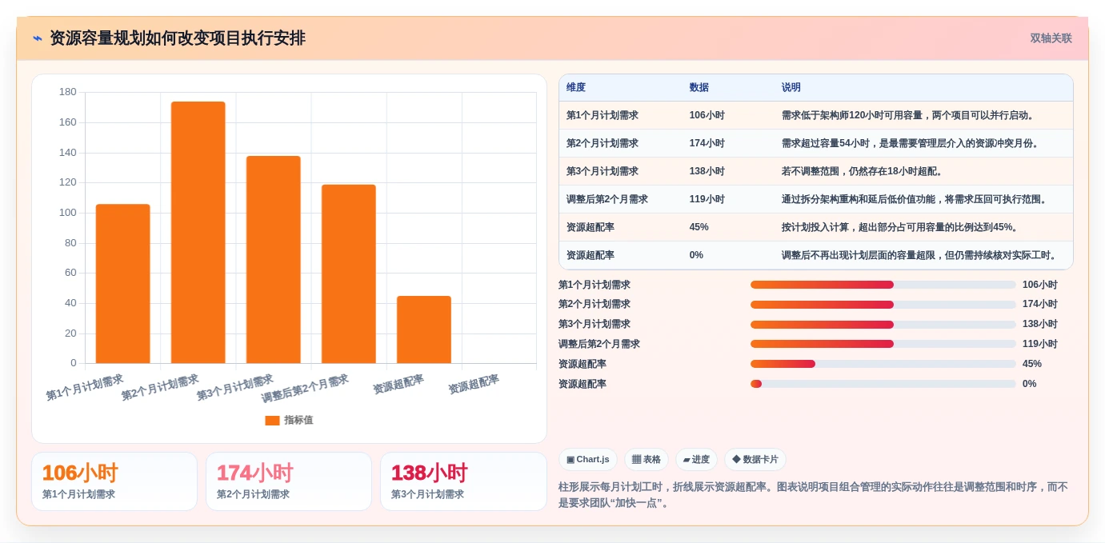Click y-axis label 180
This screenshot has height=543, width=1105.
coord(68,92)
